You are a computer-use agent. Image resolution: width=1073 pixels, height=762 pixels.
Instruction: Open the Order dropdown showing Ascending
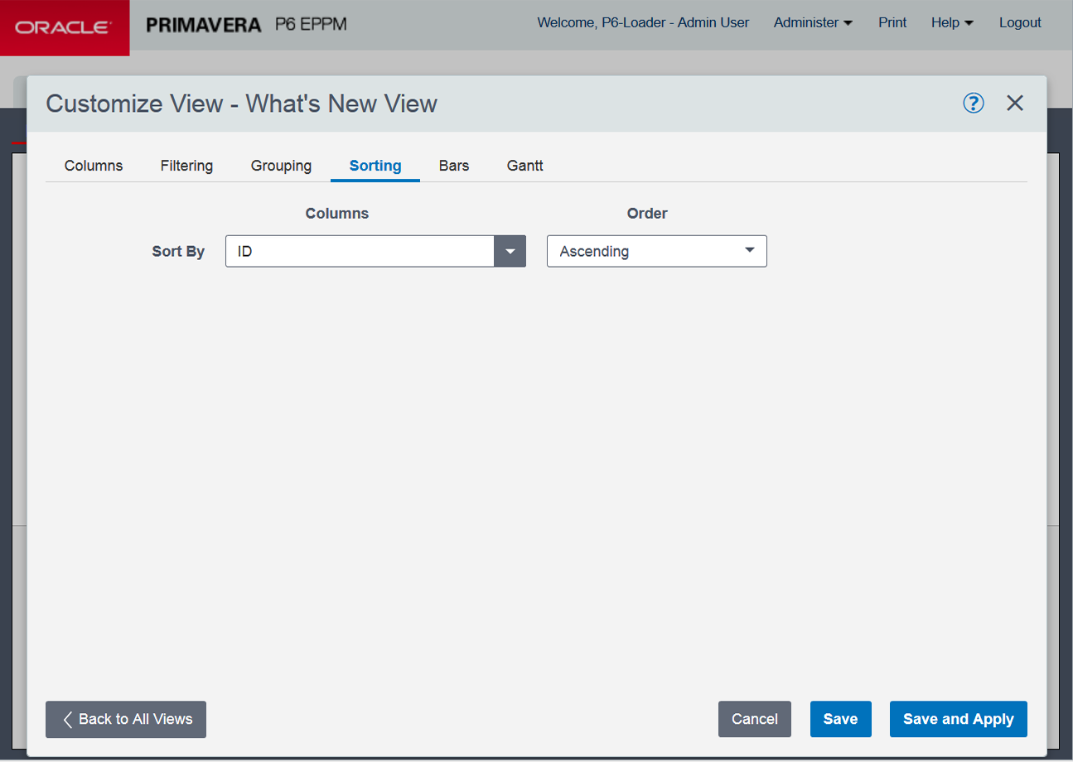[x=656, y=252]
